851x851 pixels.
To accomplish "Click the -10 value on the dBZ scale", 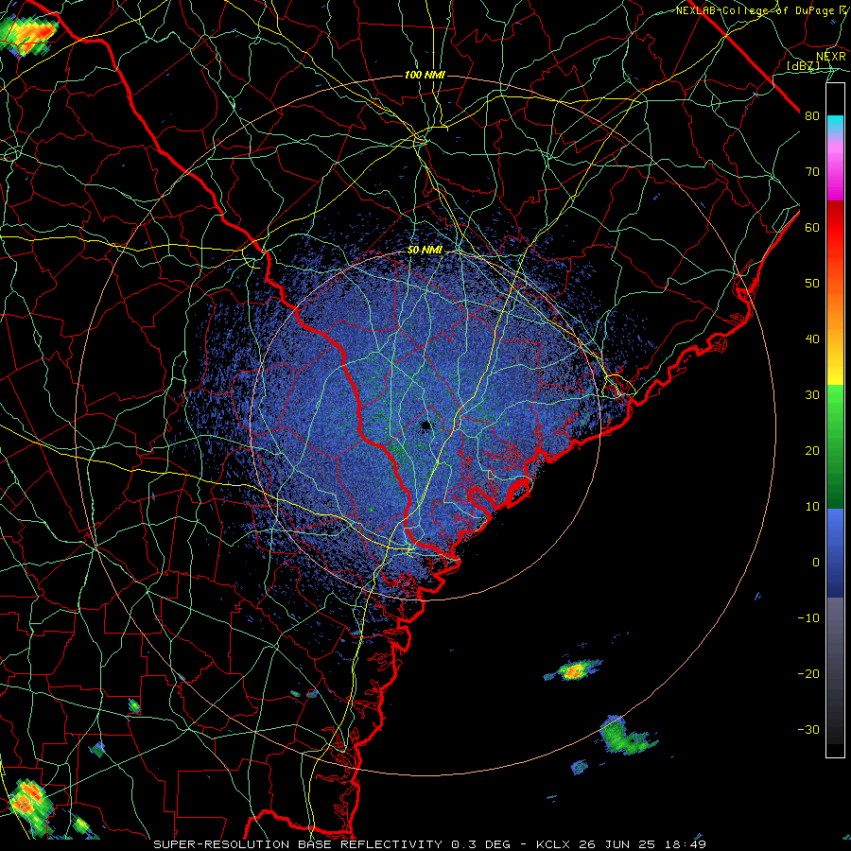I will (808, 618).
